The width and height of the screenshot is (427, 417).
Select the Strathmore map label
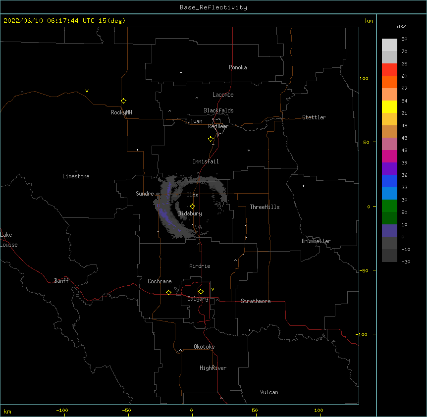click(256, 301)
